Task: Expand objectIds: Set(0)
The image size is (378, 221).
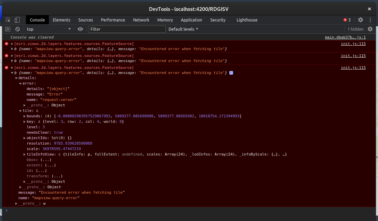Action: pos(24,138)
